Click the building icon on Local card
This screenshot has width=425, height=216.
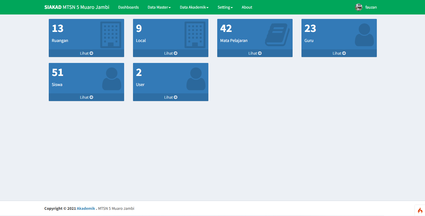click(x=195, y=35)
